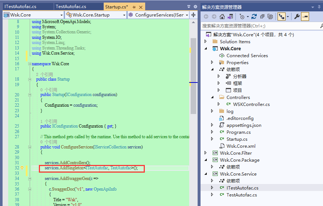Click the '2 个引用' CodeLens link above Startup class
This screenshot has height=206, width=323.
[44, 74]
